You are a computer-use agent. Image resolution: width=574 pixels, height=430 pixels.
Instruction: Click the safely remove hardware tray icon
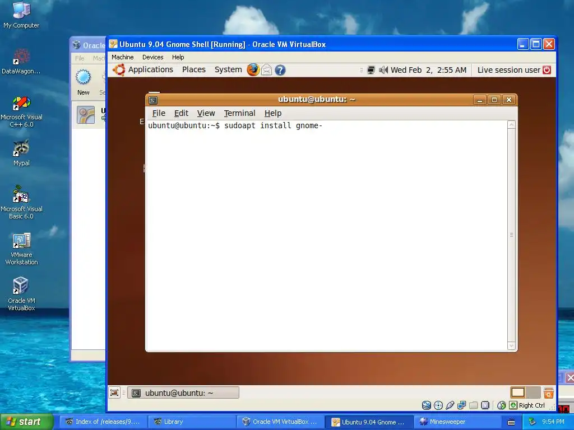pyautogui.click(x=533, y=422)
